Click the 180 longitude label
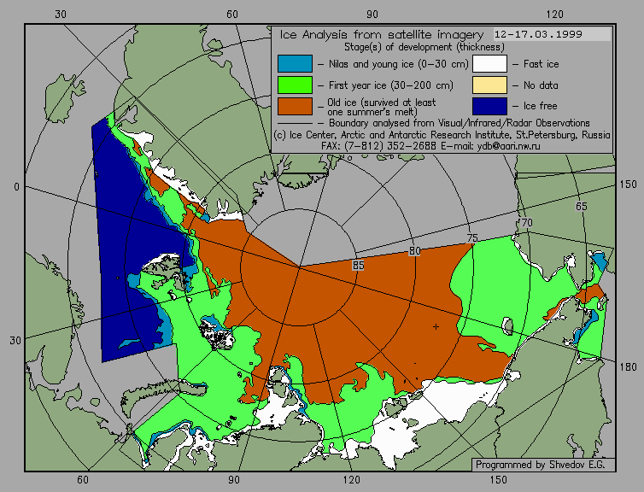644x492 pixels. 628,366
